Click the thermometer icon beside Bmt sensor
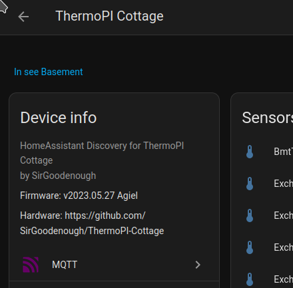 (250, 152)
